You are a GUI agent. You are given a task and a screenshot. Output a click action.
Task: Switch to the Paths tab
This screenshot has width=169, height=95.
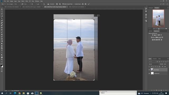[x=159, y=59]
